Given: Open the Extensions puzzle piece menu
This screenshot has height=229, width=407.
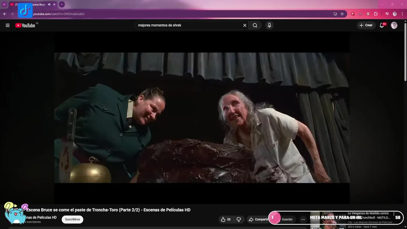Looking at the screenshot, I should [x=376, y=14].
